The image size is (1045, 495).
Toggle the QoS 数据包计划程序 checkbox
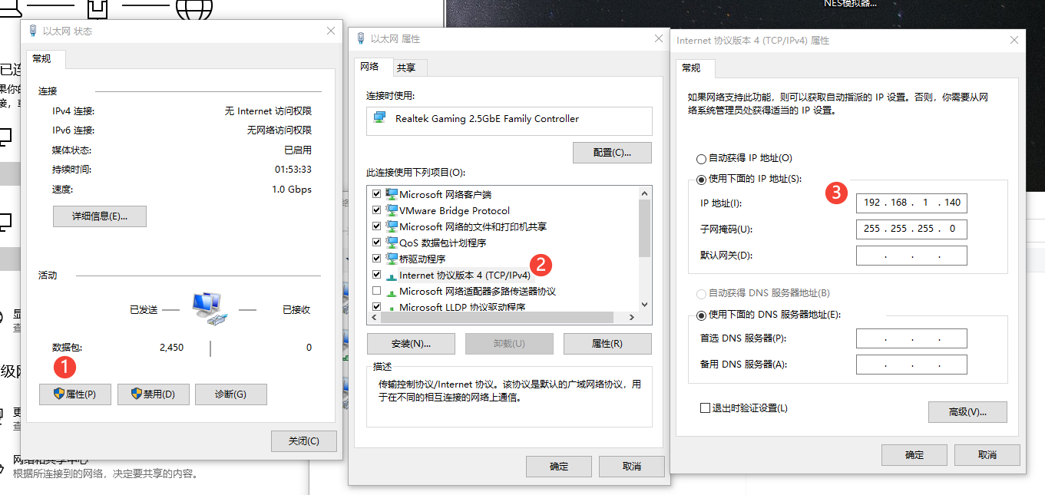pyautogui.click(x=376, y=243)
